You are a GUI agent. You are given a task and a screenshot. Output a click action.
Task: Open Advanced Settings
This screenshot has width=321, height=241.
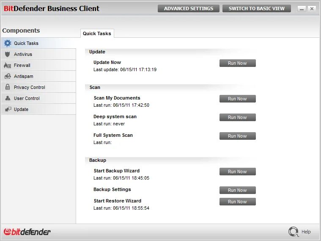(x=189, y=8)
